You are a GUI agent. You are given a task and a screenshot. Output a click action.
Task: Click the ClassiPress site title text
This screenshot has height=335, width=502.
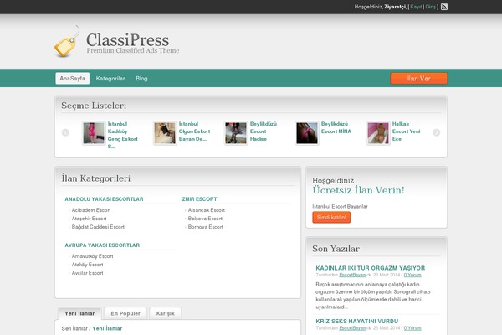[x=127, y=40]
